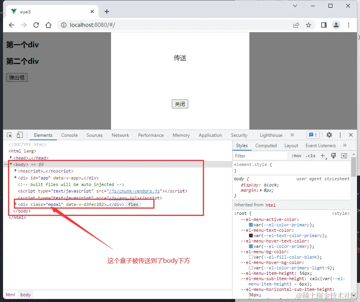
Task: Toggle .cls element classes panel
Action: (x=310, y=156)
